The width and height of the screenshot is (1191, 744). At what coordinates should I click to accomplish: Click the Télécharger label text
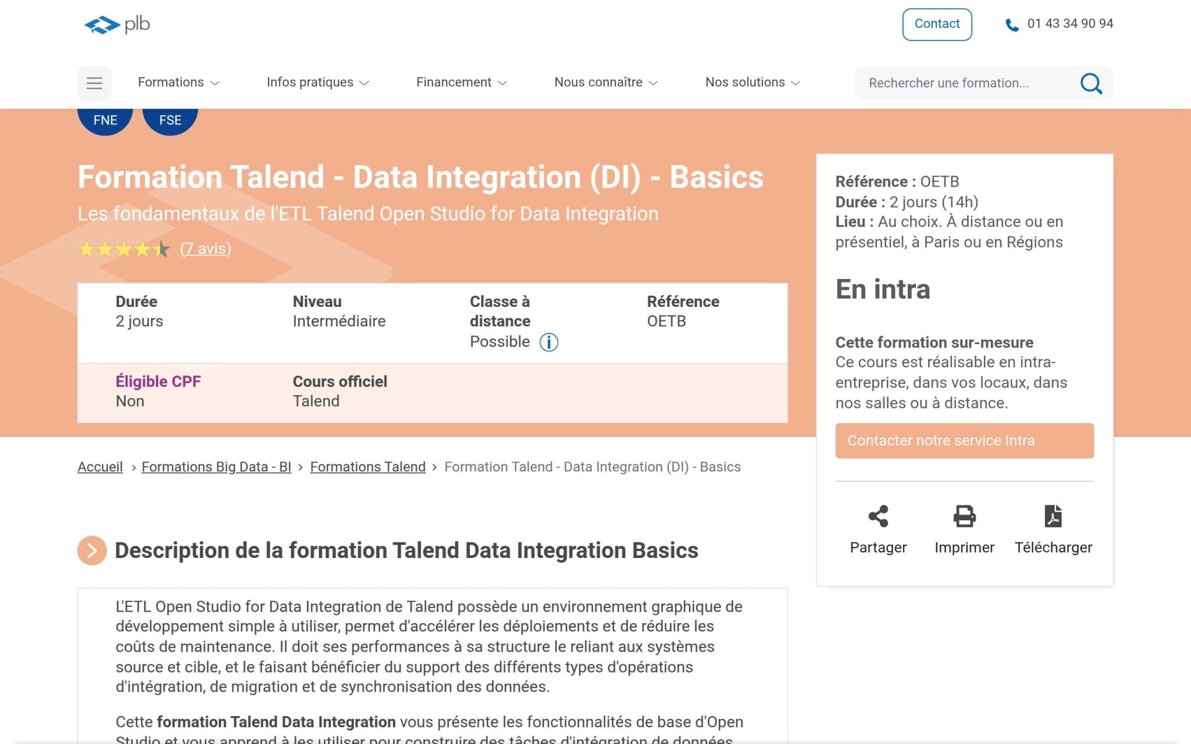(x=1053, y=548)
